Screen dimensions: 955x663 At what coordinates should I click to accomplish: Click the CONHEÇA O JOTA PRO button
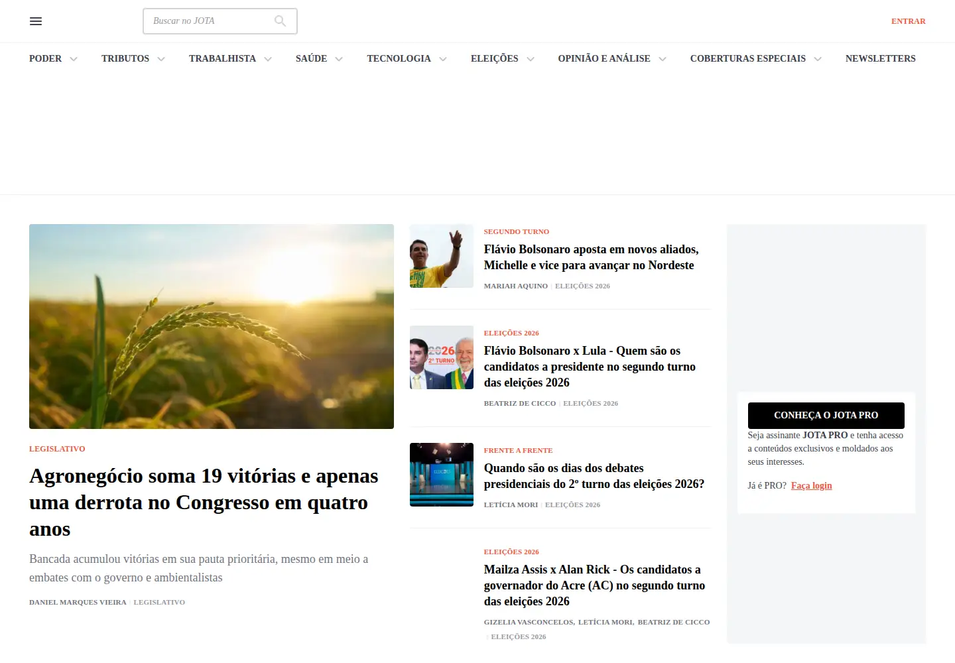[826, 415]
